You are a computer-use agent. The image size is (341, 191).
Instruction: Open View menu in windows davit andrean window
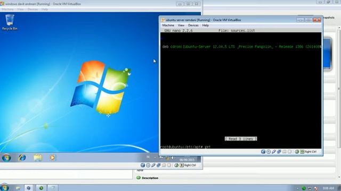(x=20, y=10)
